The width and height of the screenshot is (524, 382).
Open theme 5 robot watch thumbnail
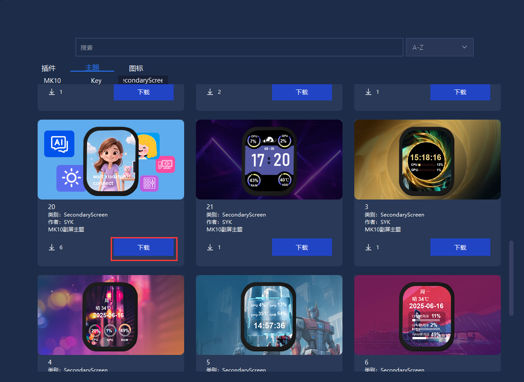point(269,315)
